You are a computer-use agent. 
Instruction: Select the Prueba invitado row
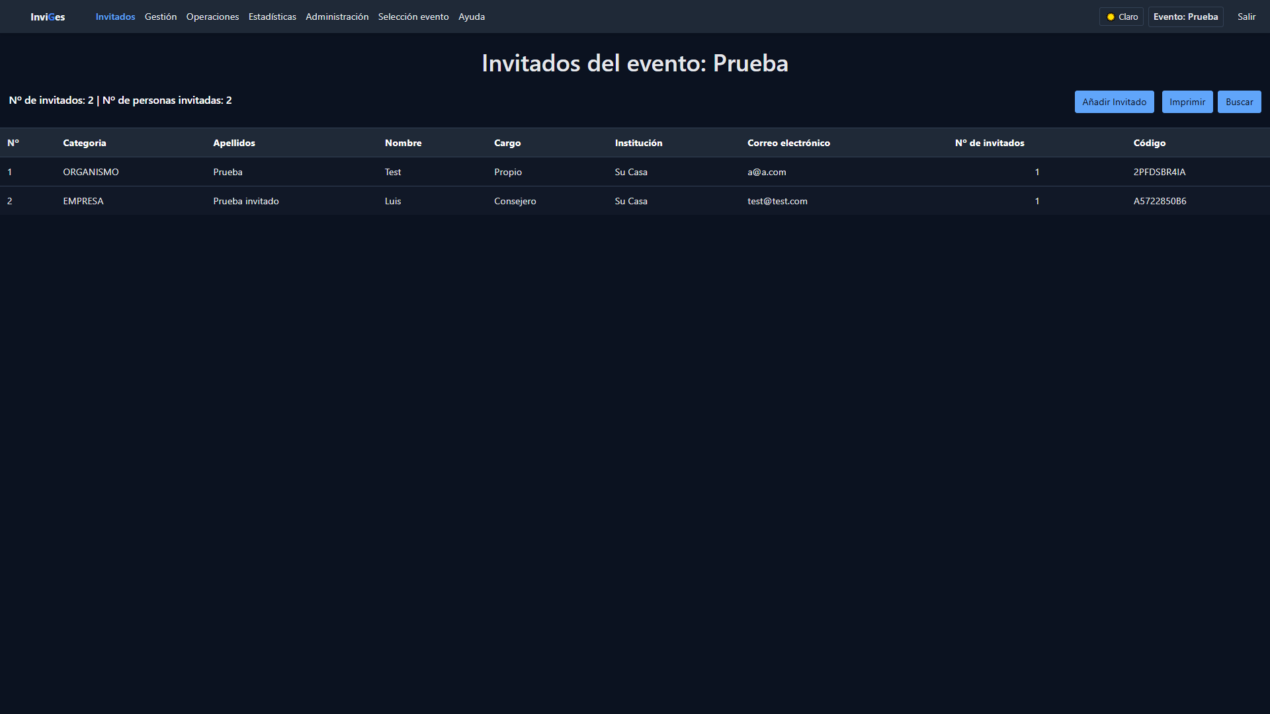click(245, 201)
